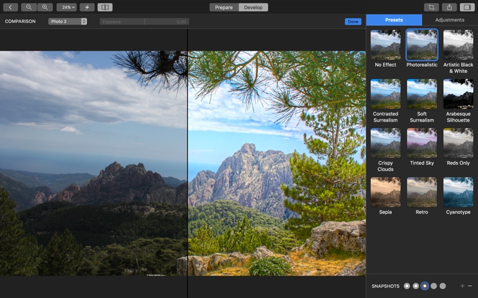The image size is (478, 298).
Task: Open the 24% zoom level dropdown
Action: 66,7
